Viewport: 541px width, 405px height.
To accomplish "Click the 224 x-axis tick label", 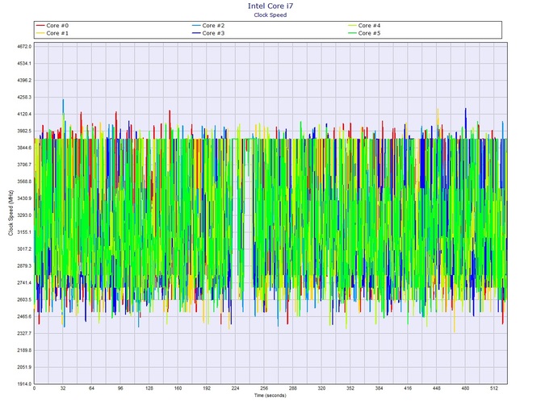I will (235, 388).
